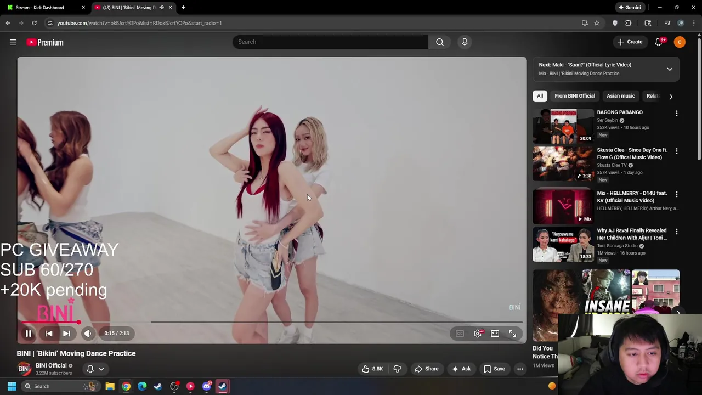Open the orange account avatar menu

[680, 42]
